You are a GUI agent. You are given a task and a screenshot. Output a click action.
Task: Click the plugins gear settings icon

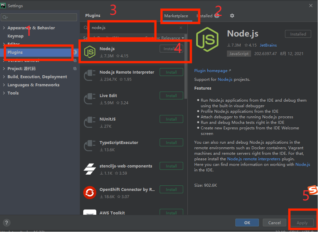(232, 16)
